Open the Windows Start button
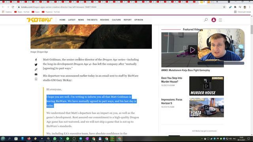This screenshot has height=142, width=253. 3,138
